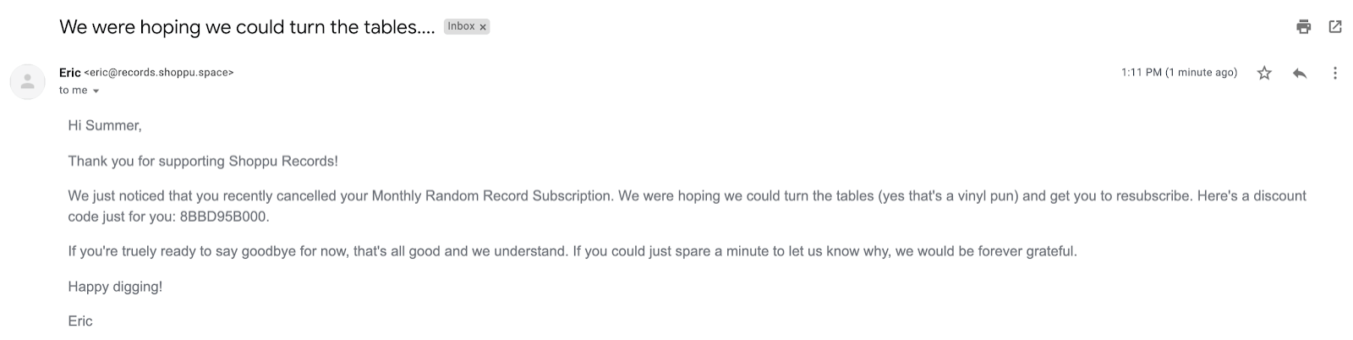Screen dimensions: 1353x340
Task: Open the email in a new window
Action: point(1335,27)
